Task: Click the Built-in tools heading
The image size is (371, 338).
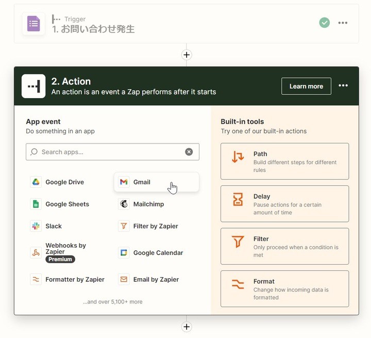Action: [x=242, y=122]
